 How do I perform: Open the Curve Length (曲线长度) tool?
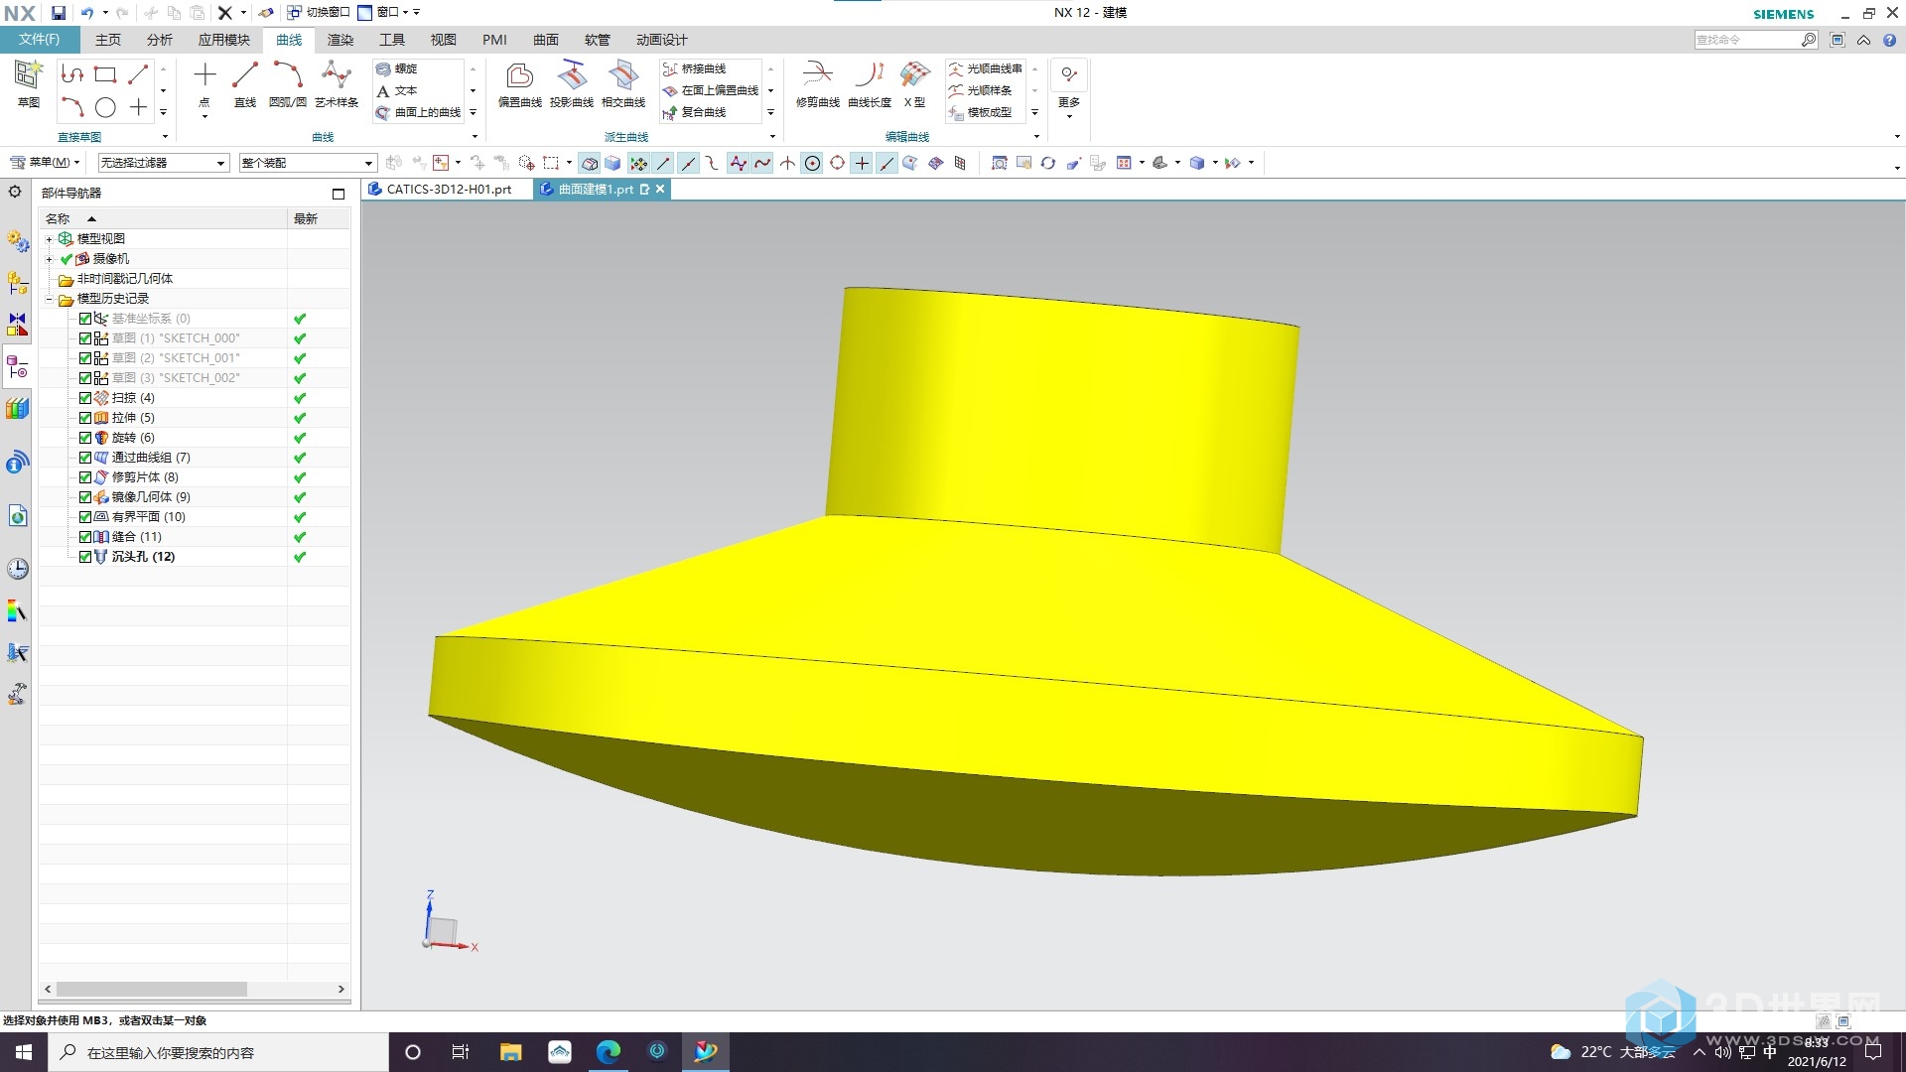pos(870,85)
